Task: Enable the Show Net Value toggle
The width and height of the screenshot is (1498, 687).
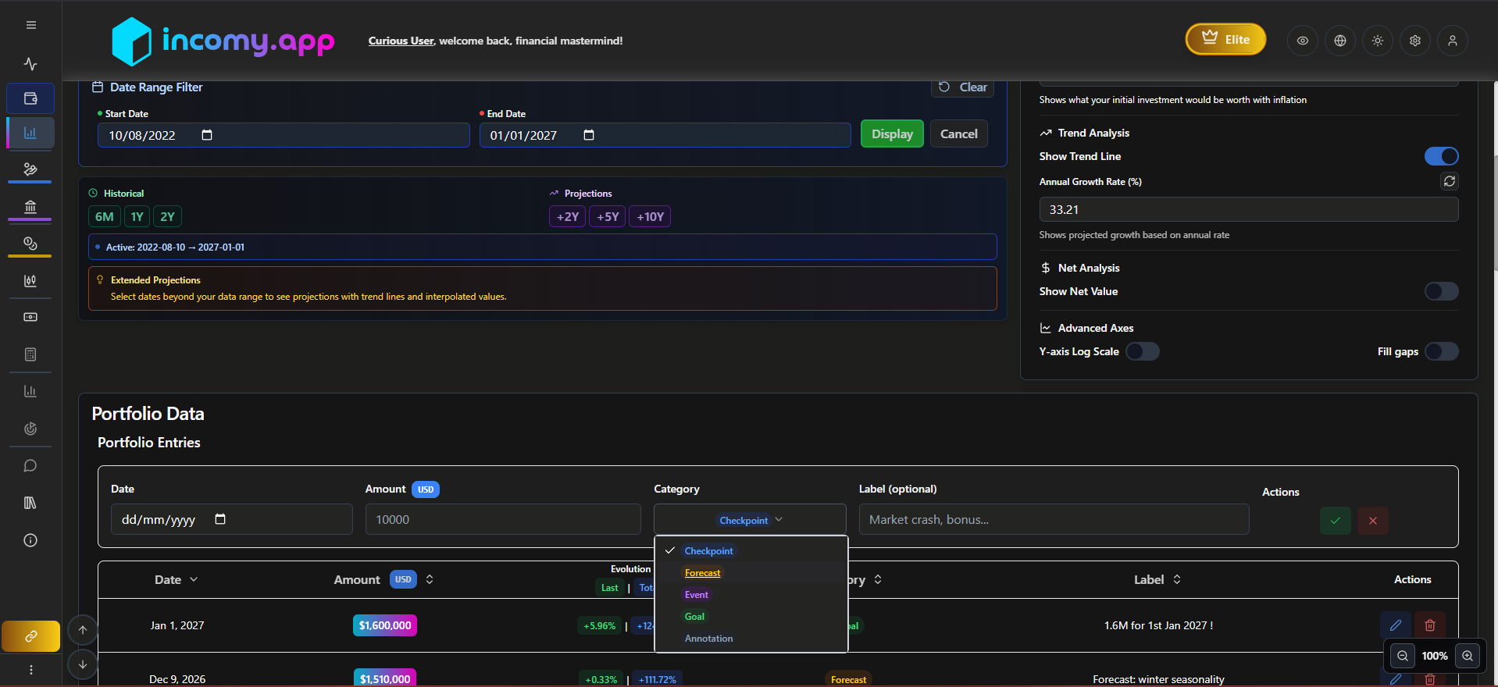Action: [1442, 291]
